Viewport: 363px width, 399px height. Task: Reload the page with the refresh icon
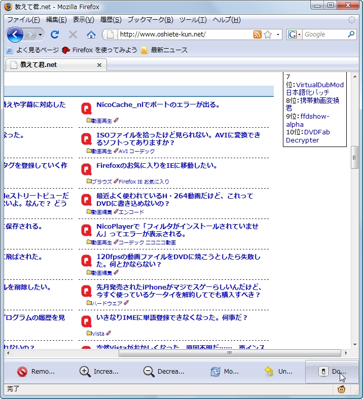55,34
